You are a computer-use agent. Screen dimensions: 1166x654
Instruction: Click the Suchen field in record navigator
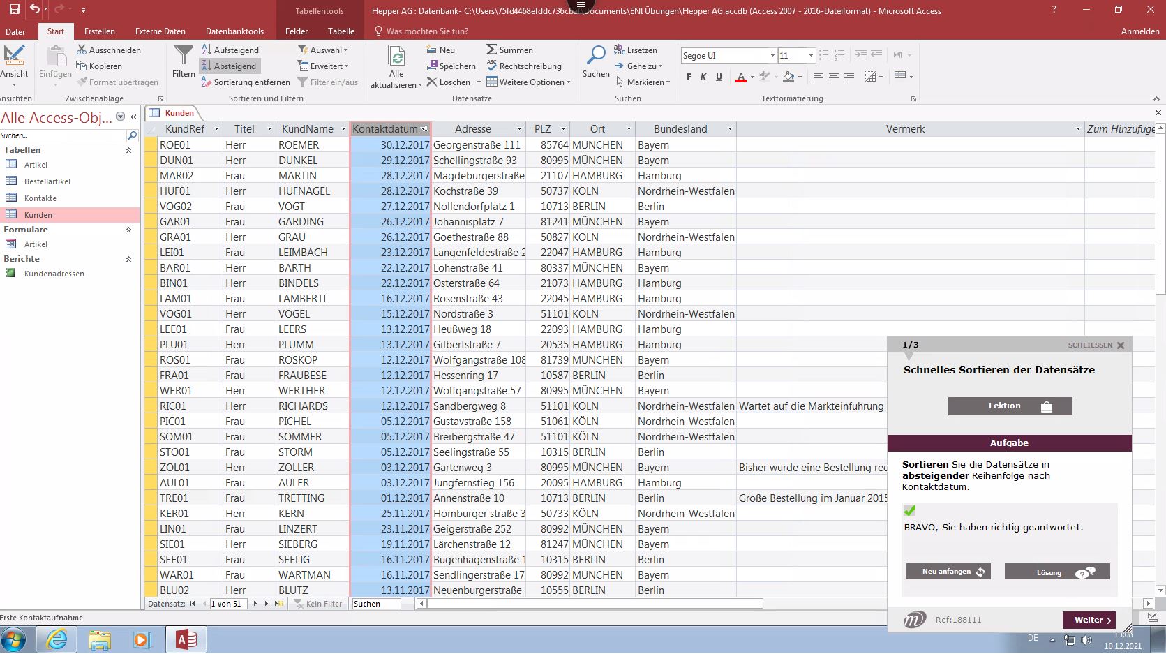click(376, 604)
